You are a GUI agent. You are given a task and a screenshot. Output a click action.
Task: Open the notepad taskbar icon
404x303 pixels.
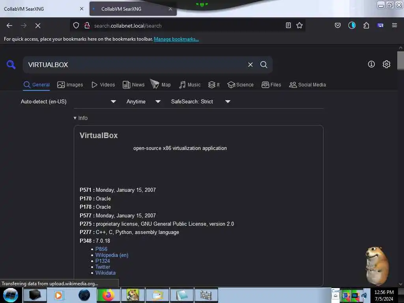(181, 295)
